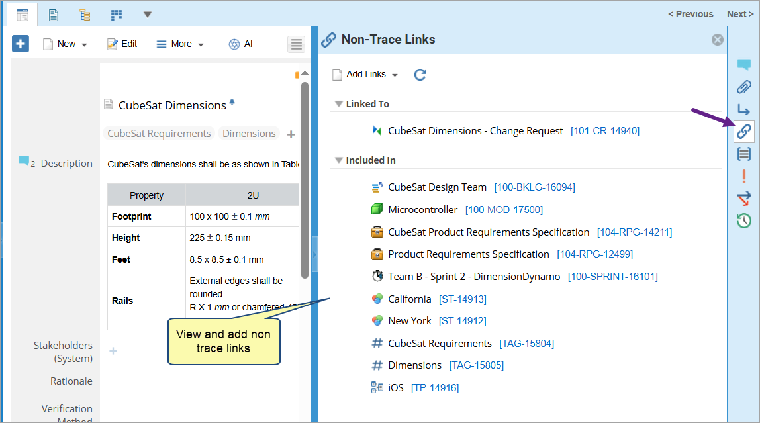The image size is (760, 423).
Task: Open the trace links crossed-arrows icon
Action: point(744,198)
